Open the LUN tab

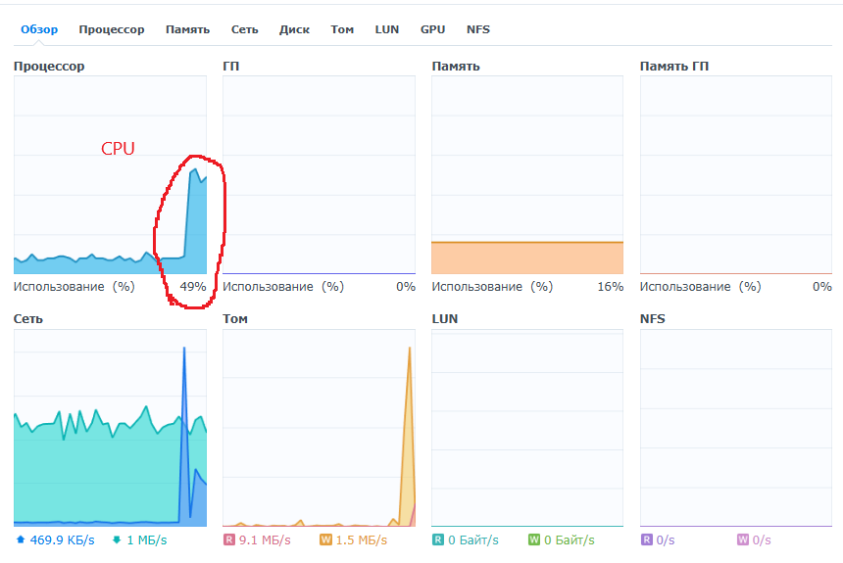(x=387, y=29)
